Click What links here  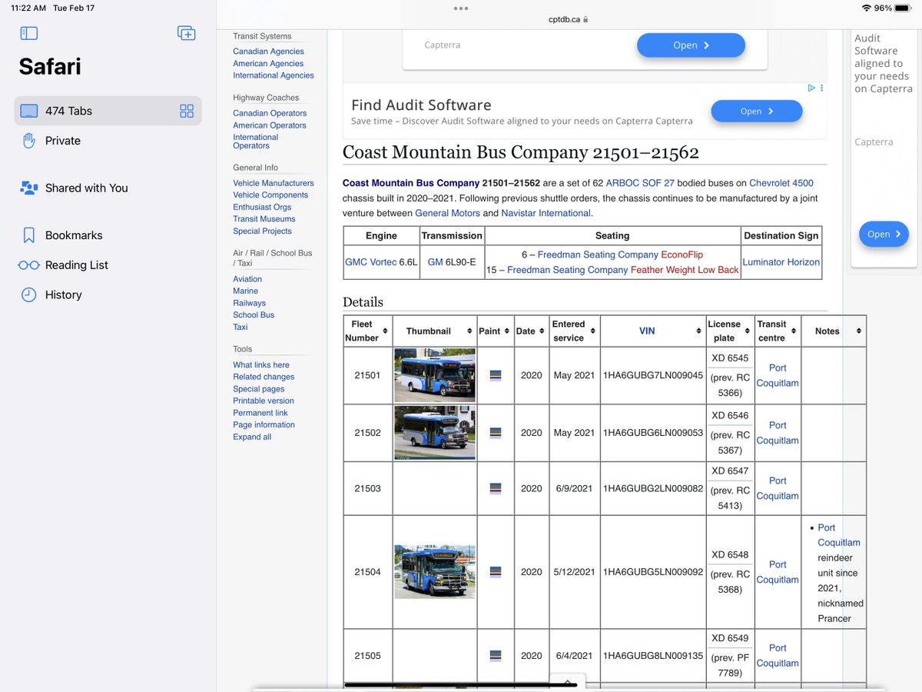tap(261, 365)
